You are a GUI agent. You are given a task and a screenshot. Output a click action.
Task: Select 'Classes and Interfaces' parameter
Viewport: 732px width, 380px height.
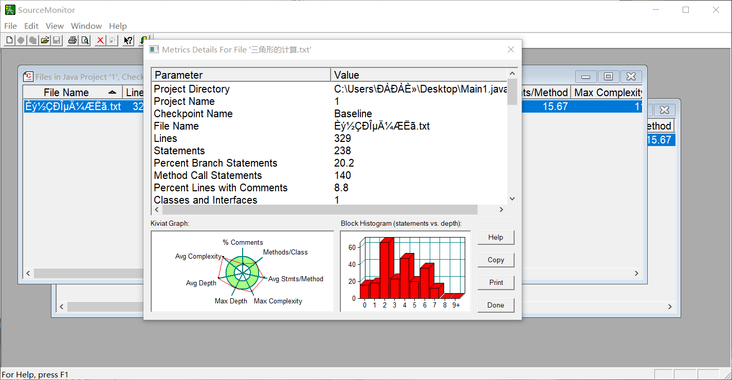coord(206,200)
